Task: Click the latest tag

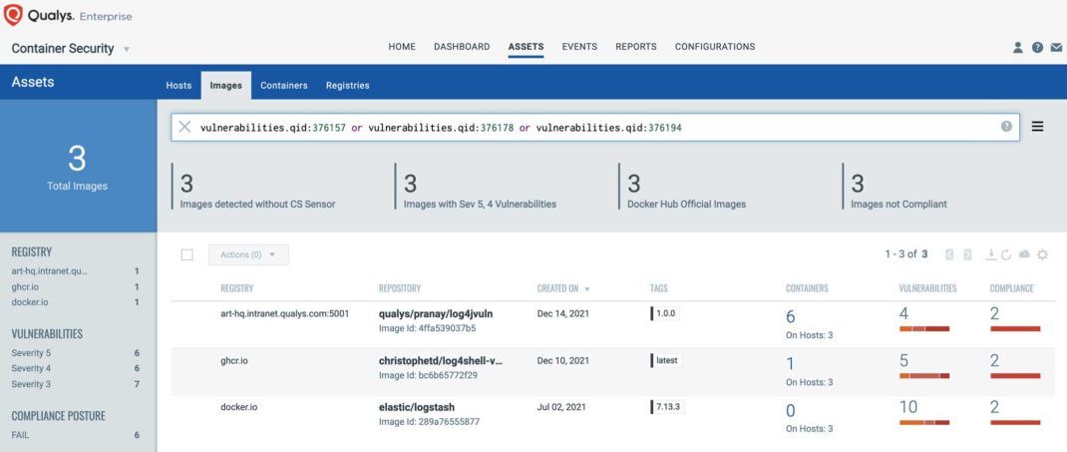Action: tap(666, 361)
